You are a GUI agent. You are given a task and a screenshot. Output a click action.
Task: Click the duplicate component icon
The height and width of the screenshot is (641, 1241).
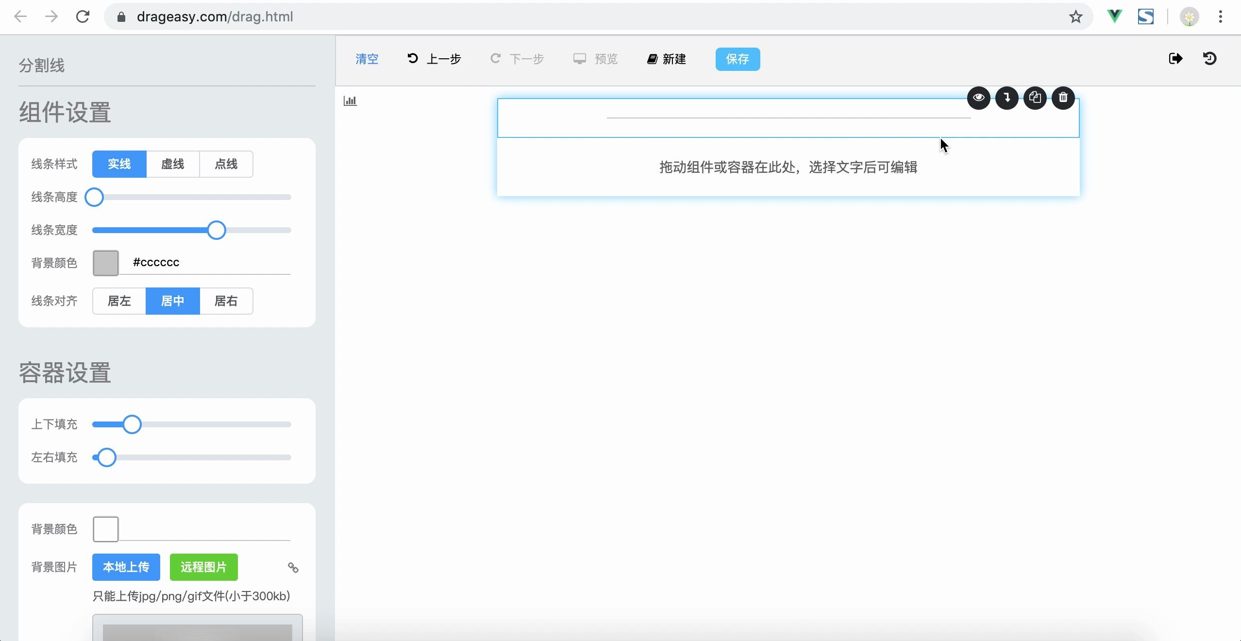point(1035,98)
